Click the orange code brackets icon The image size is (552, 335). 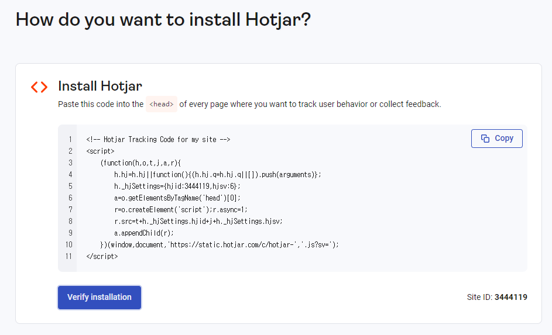(x=39, y=87)
